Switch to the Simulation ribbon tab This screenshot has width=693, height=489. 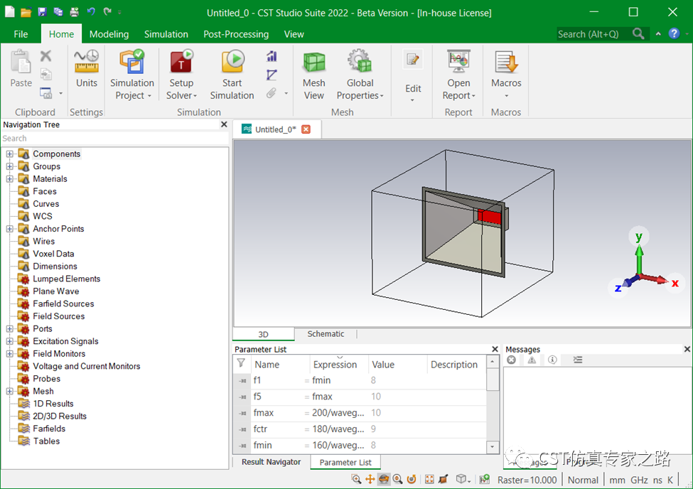pos(166,34)
